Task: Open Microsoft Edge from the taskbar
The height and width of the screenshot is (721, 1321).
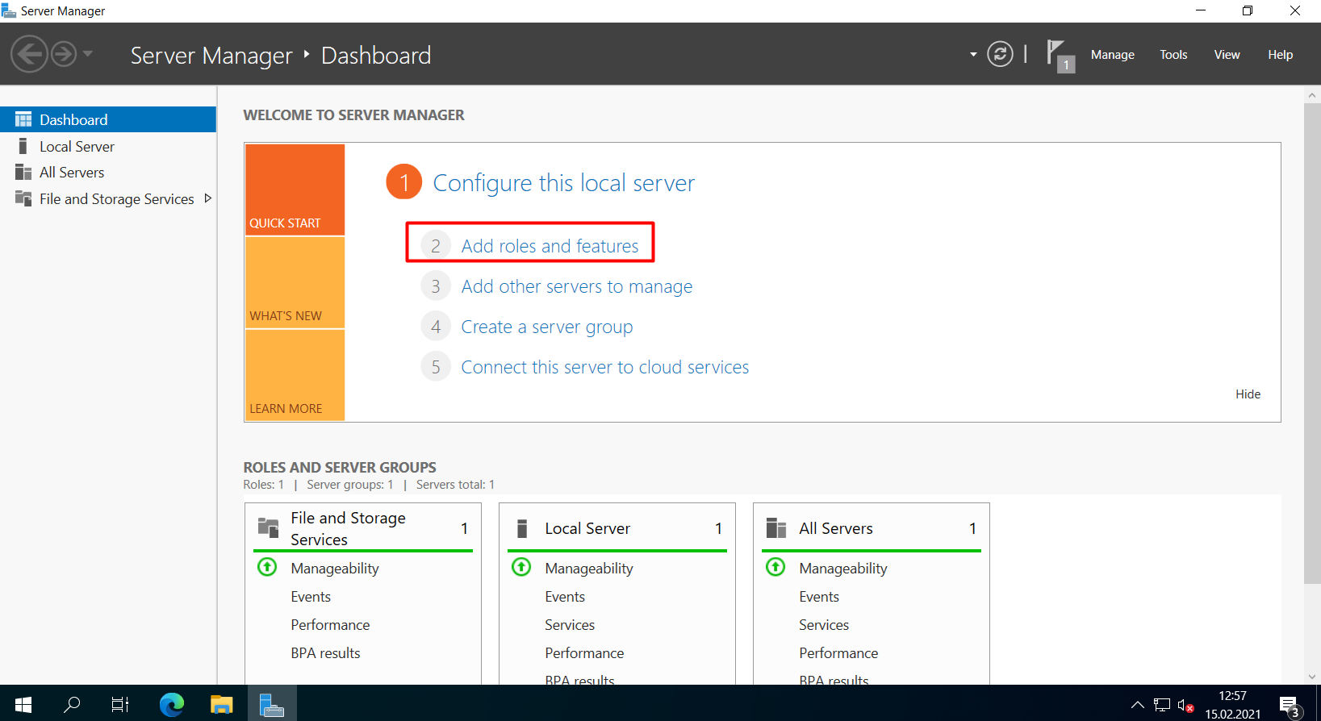Action: (171, 704)
